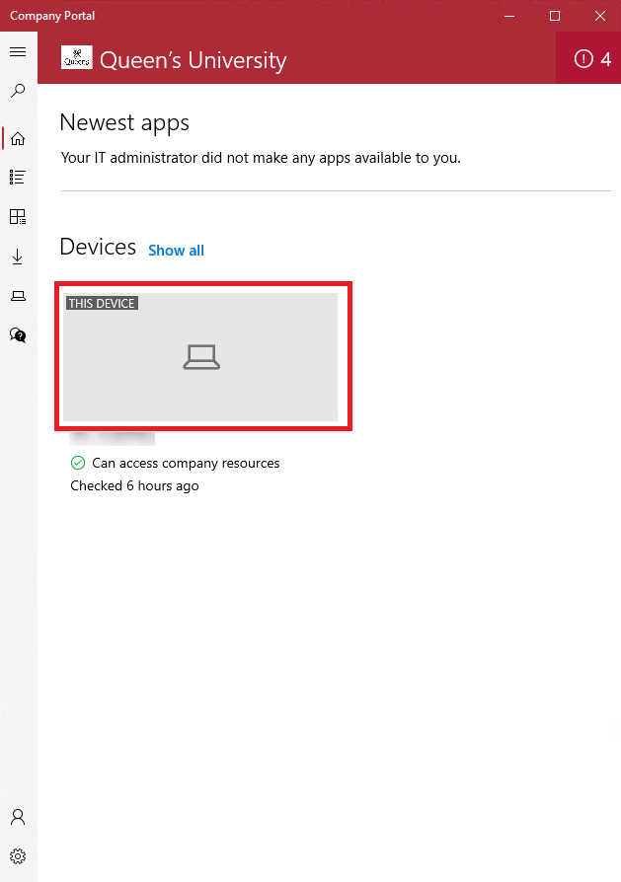
Task: Open Help and support
Action: [x=18, y=334]
